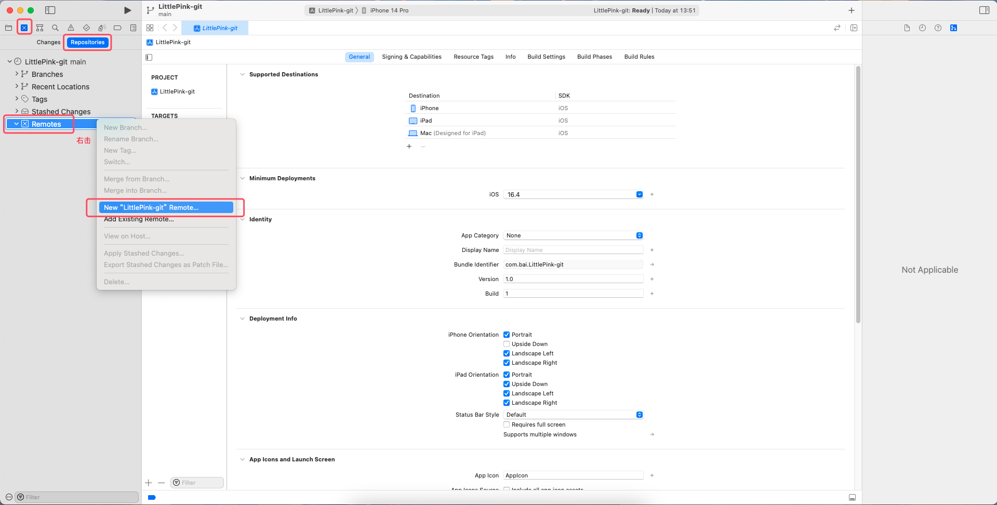Viewport: 997px width, 505px height.
Task: Switch to Build Phases tab
Action: point(594,57)
